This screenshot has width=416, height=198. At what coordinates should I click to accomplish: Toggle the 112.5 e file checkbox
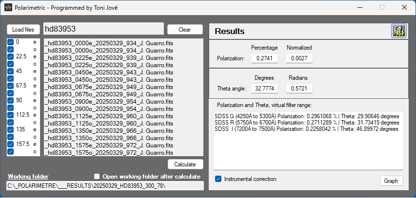(x=10, y=115)
